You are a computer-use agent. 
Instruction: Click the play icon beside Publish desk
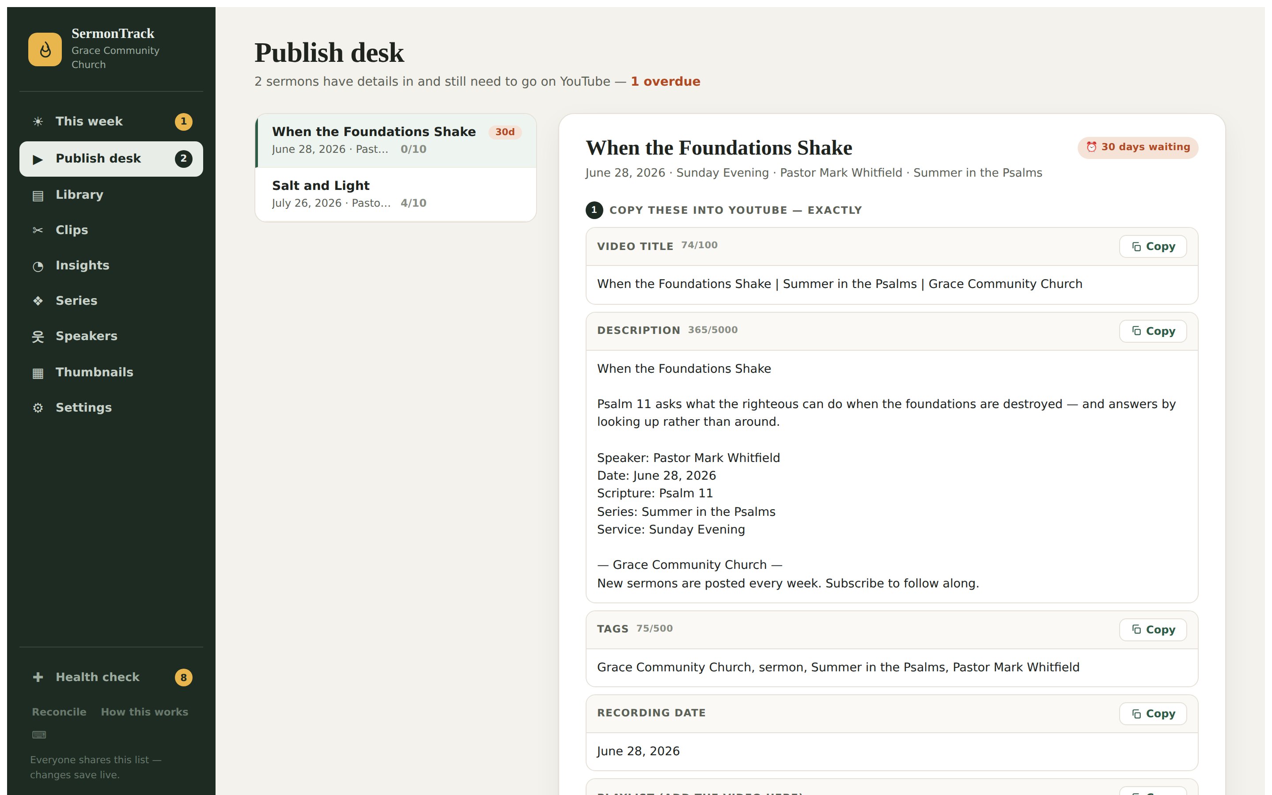point(38,159)
